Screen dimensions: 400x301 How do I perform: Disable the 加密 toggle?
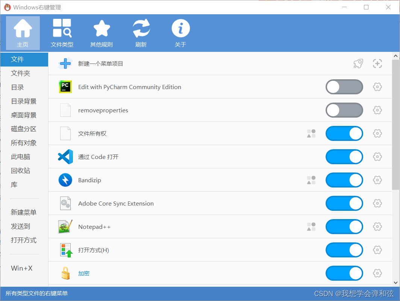click(x=344, y=273)
